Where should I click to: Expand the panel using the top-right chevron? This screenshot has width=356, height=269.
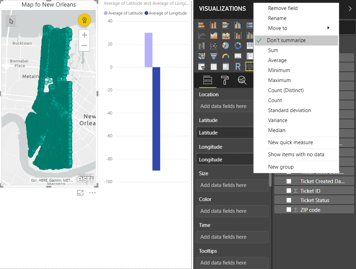350,9
